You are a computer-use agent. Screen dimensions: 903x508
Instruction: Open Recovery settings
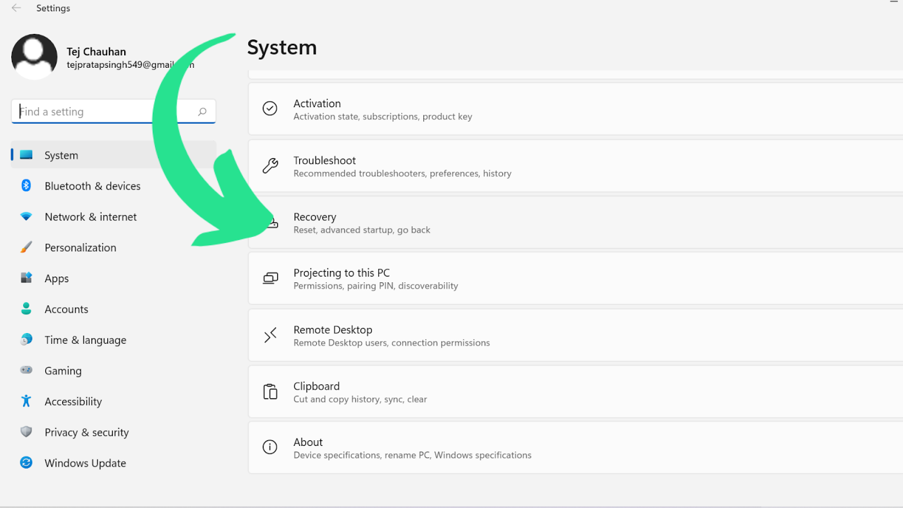point(576,222)
